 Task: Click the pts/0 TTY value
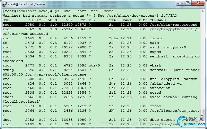(x=94, y=65)
